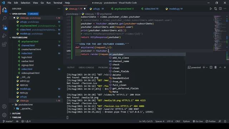The height and width of the screenshot is (129, 229).
Task: Select 'channel_name' autocomplete suggestion
Action: tap(147, 61)
